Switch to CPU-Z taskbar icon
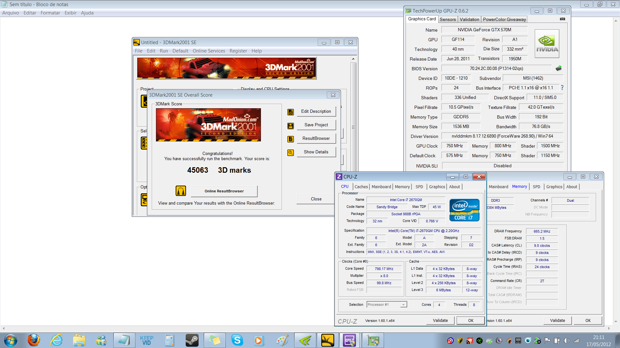The image size is (620, 348). tap(350, 340)
